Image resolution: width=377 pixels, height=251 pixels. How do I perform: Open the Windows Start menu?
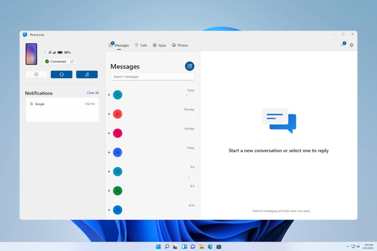click(x=158, y=246)
